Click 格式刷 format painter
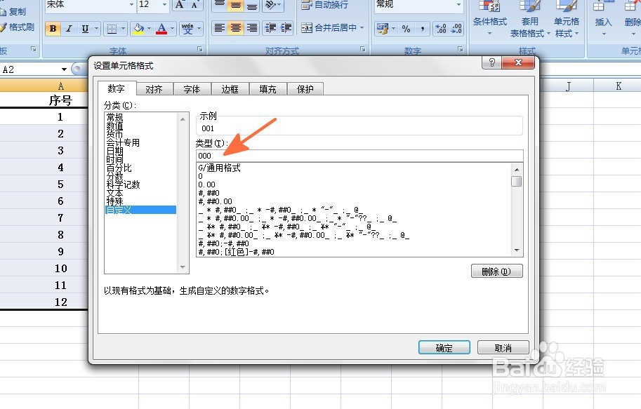The image size is (641, 409). click(x=17, y=27)
